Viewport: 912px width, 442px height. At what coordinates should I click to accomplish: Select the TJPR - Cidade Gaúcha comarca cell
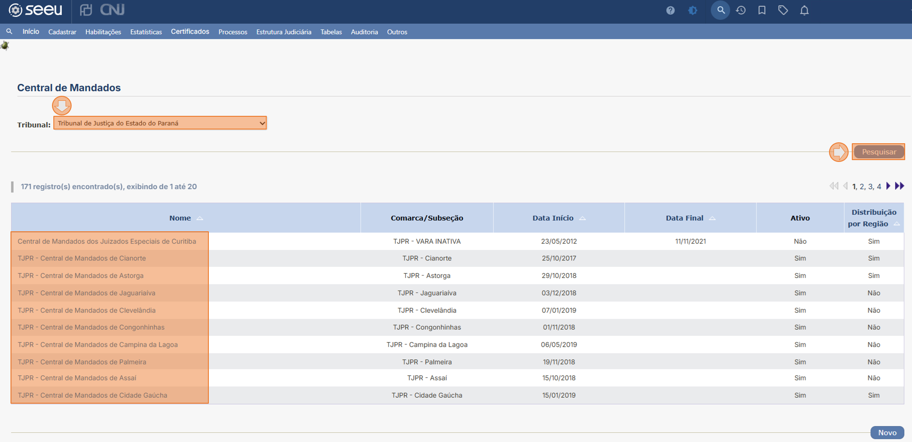tap(427, 395)
